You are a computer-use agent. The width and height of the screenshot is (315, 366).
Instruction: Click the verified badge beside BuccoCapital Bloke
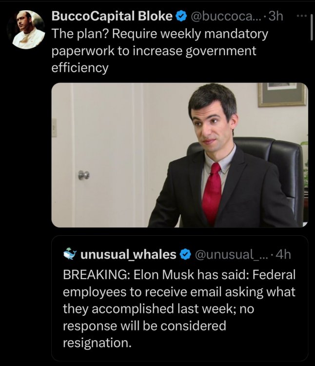(181, 17)
